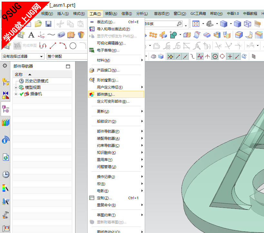Open 产品接口(N) menu entry
Screen dimensions: 264x233
click(x=116, y=70)
